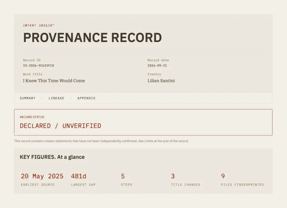This screenshot has height=208, width=287.
Task: Click the Record date label
Action: tap(158, 60)
